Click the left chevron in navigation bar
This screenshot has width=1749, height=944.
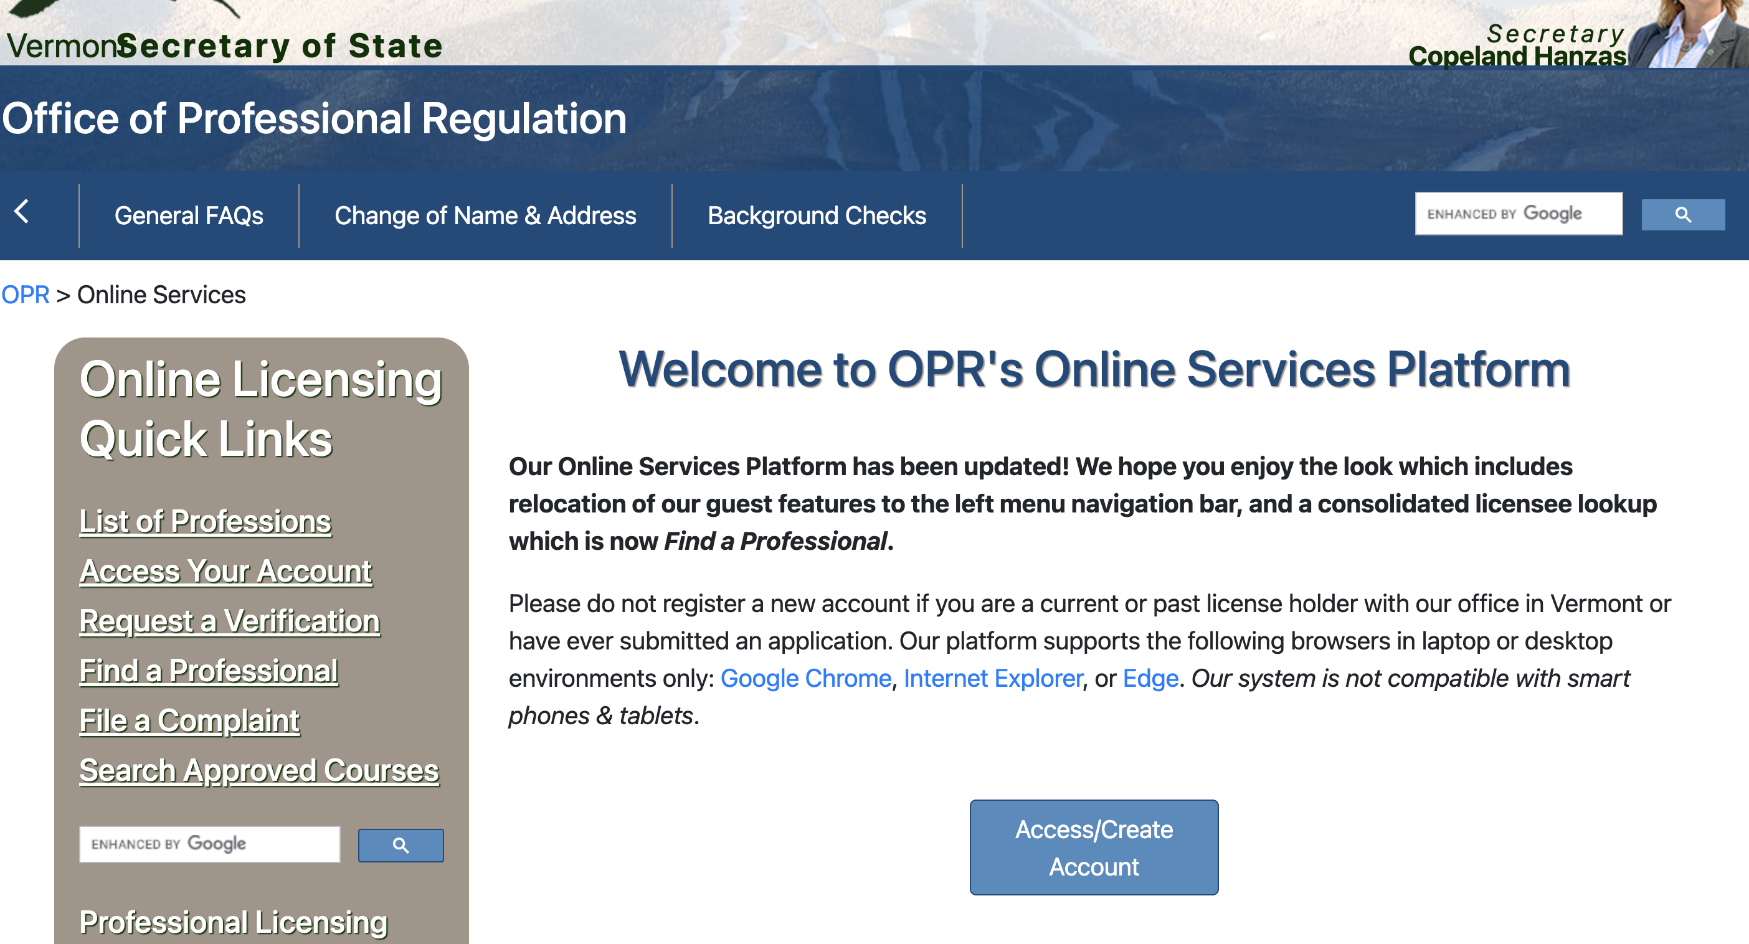[22, 212]
